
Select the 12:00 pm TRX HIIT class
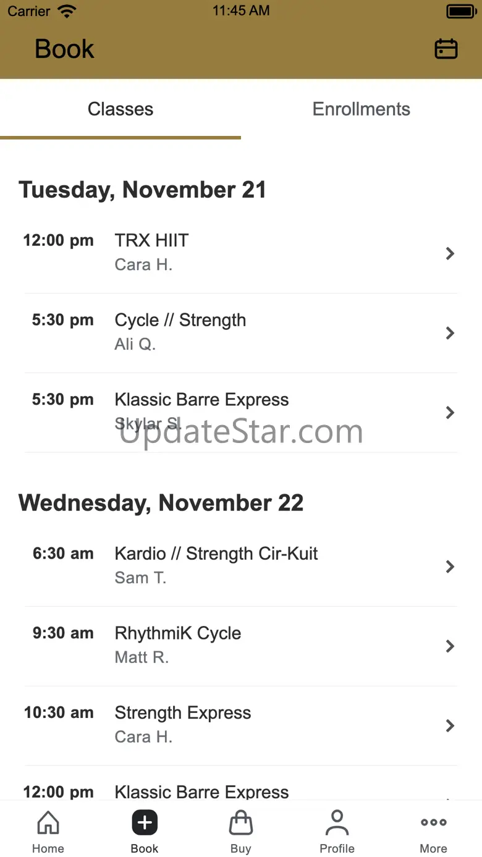[x=241, y=253]
